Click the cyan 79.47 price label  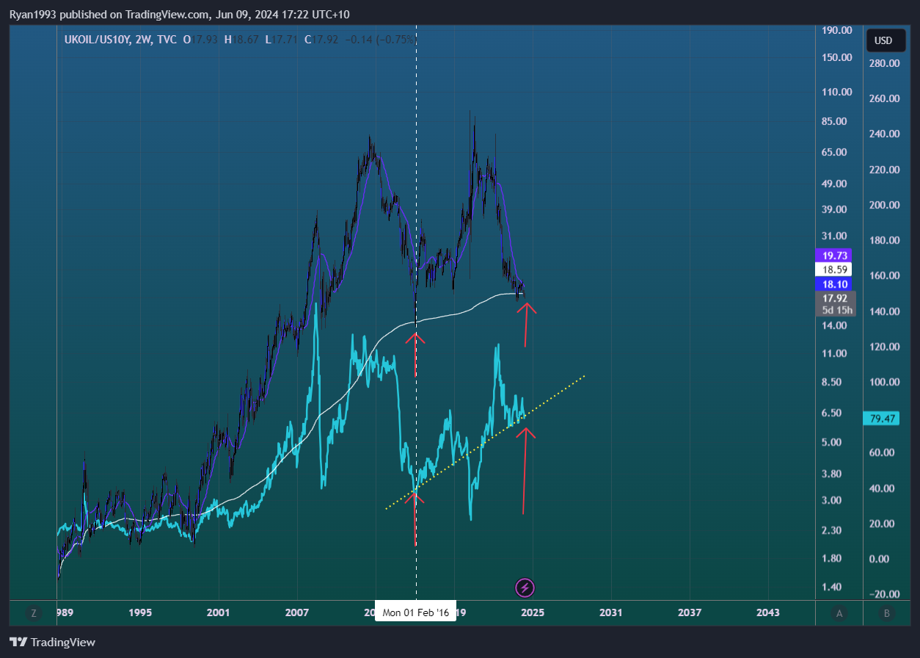pyautogui.click(x=883, y=418)
